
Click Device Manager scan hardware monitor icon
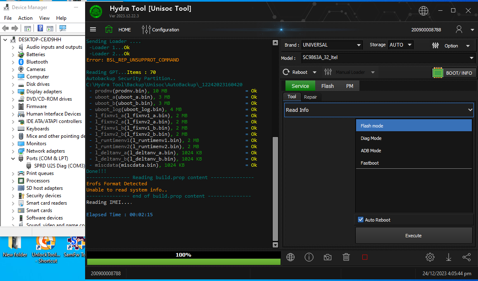point(63,28)
